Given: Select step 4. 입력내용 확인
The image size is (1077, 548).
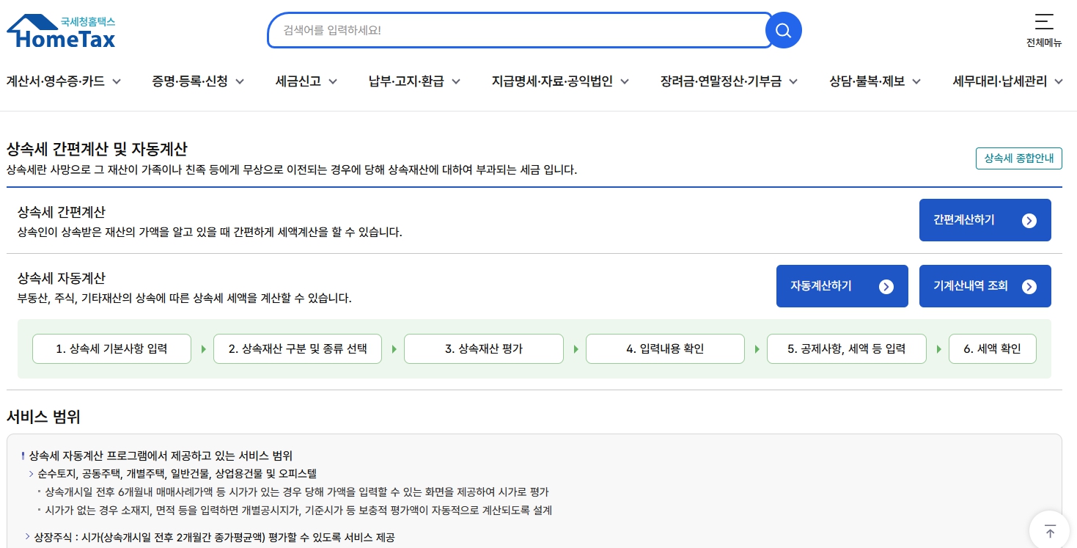Looking at the screenshot, I should (665, 349).
